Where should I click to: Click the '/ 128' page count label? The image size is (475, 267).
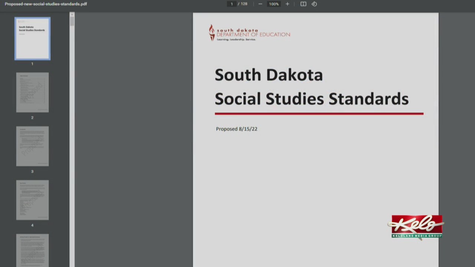click(x=243, y=4)
